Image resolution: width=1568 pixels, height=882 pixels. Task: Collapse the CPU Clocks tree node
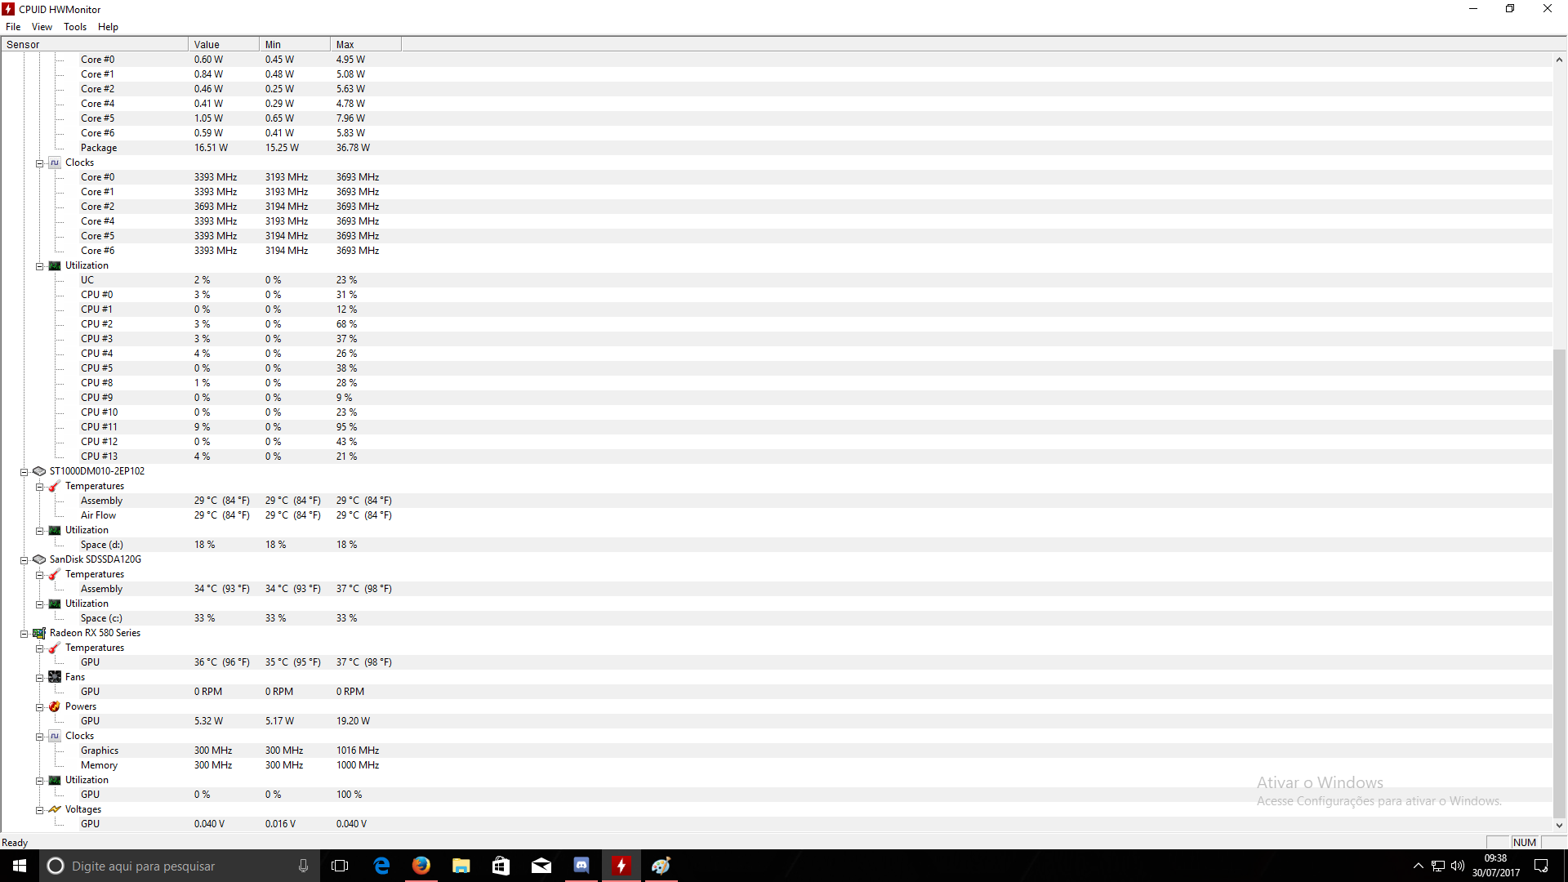(39, 163)
